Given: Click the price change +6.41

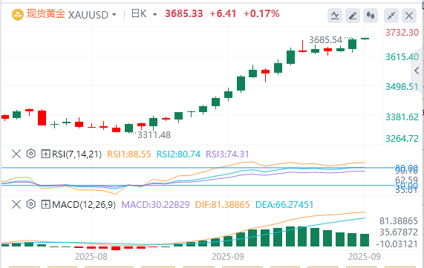Looking at the screenshot, I should click(x=223, y=14).
